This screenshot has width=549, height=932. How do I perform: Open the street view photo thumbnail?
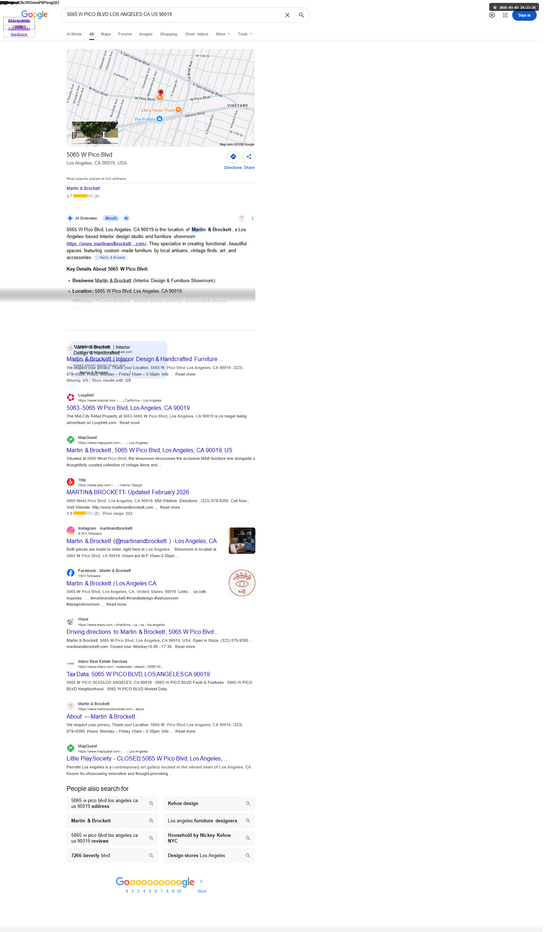tap(96, 134)
